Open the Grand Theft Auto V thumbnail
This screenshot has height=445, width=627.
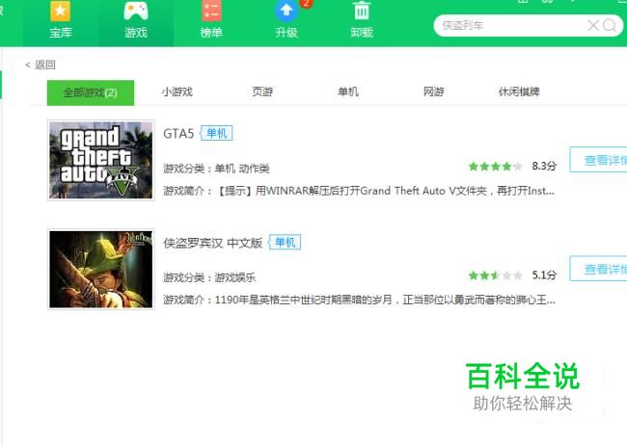pyautogui.click(x=100, y=160)
